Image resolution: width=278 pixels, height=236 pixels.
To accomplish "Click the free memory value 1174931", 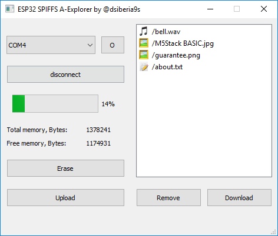I will [x=98, y=143].
